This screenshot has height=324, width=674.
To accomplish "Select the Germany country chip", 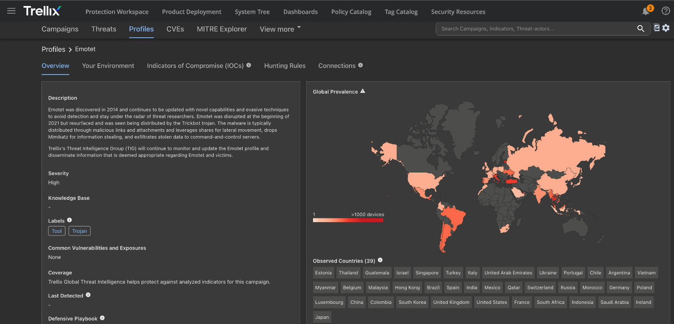I will [619, 288].
